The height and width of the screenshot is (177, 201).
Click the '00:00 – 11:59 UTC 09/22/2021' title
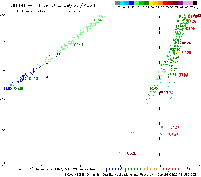coord(53,5)
